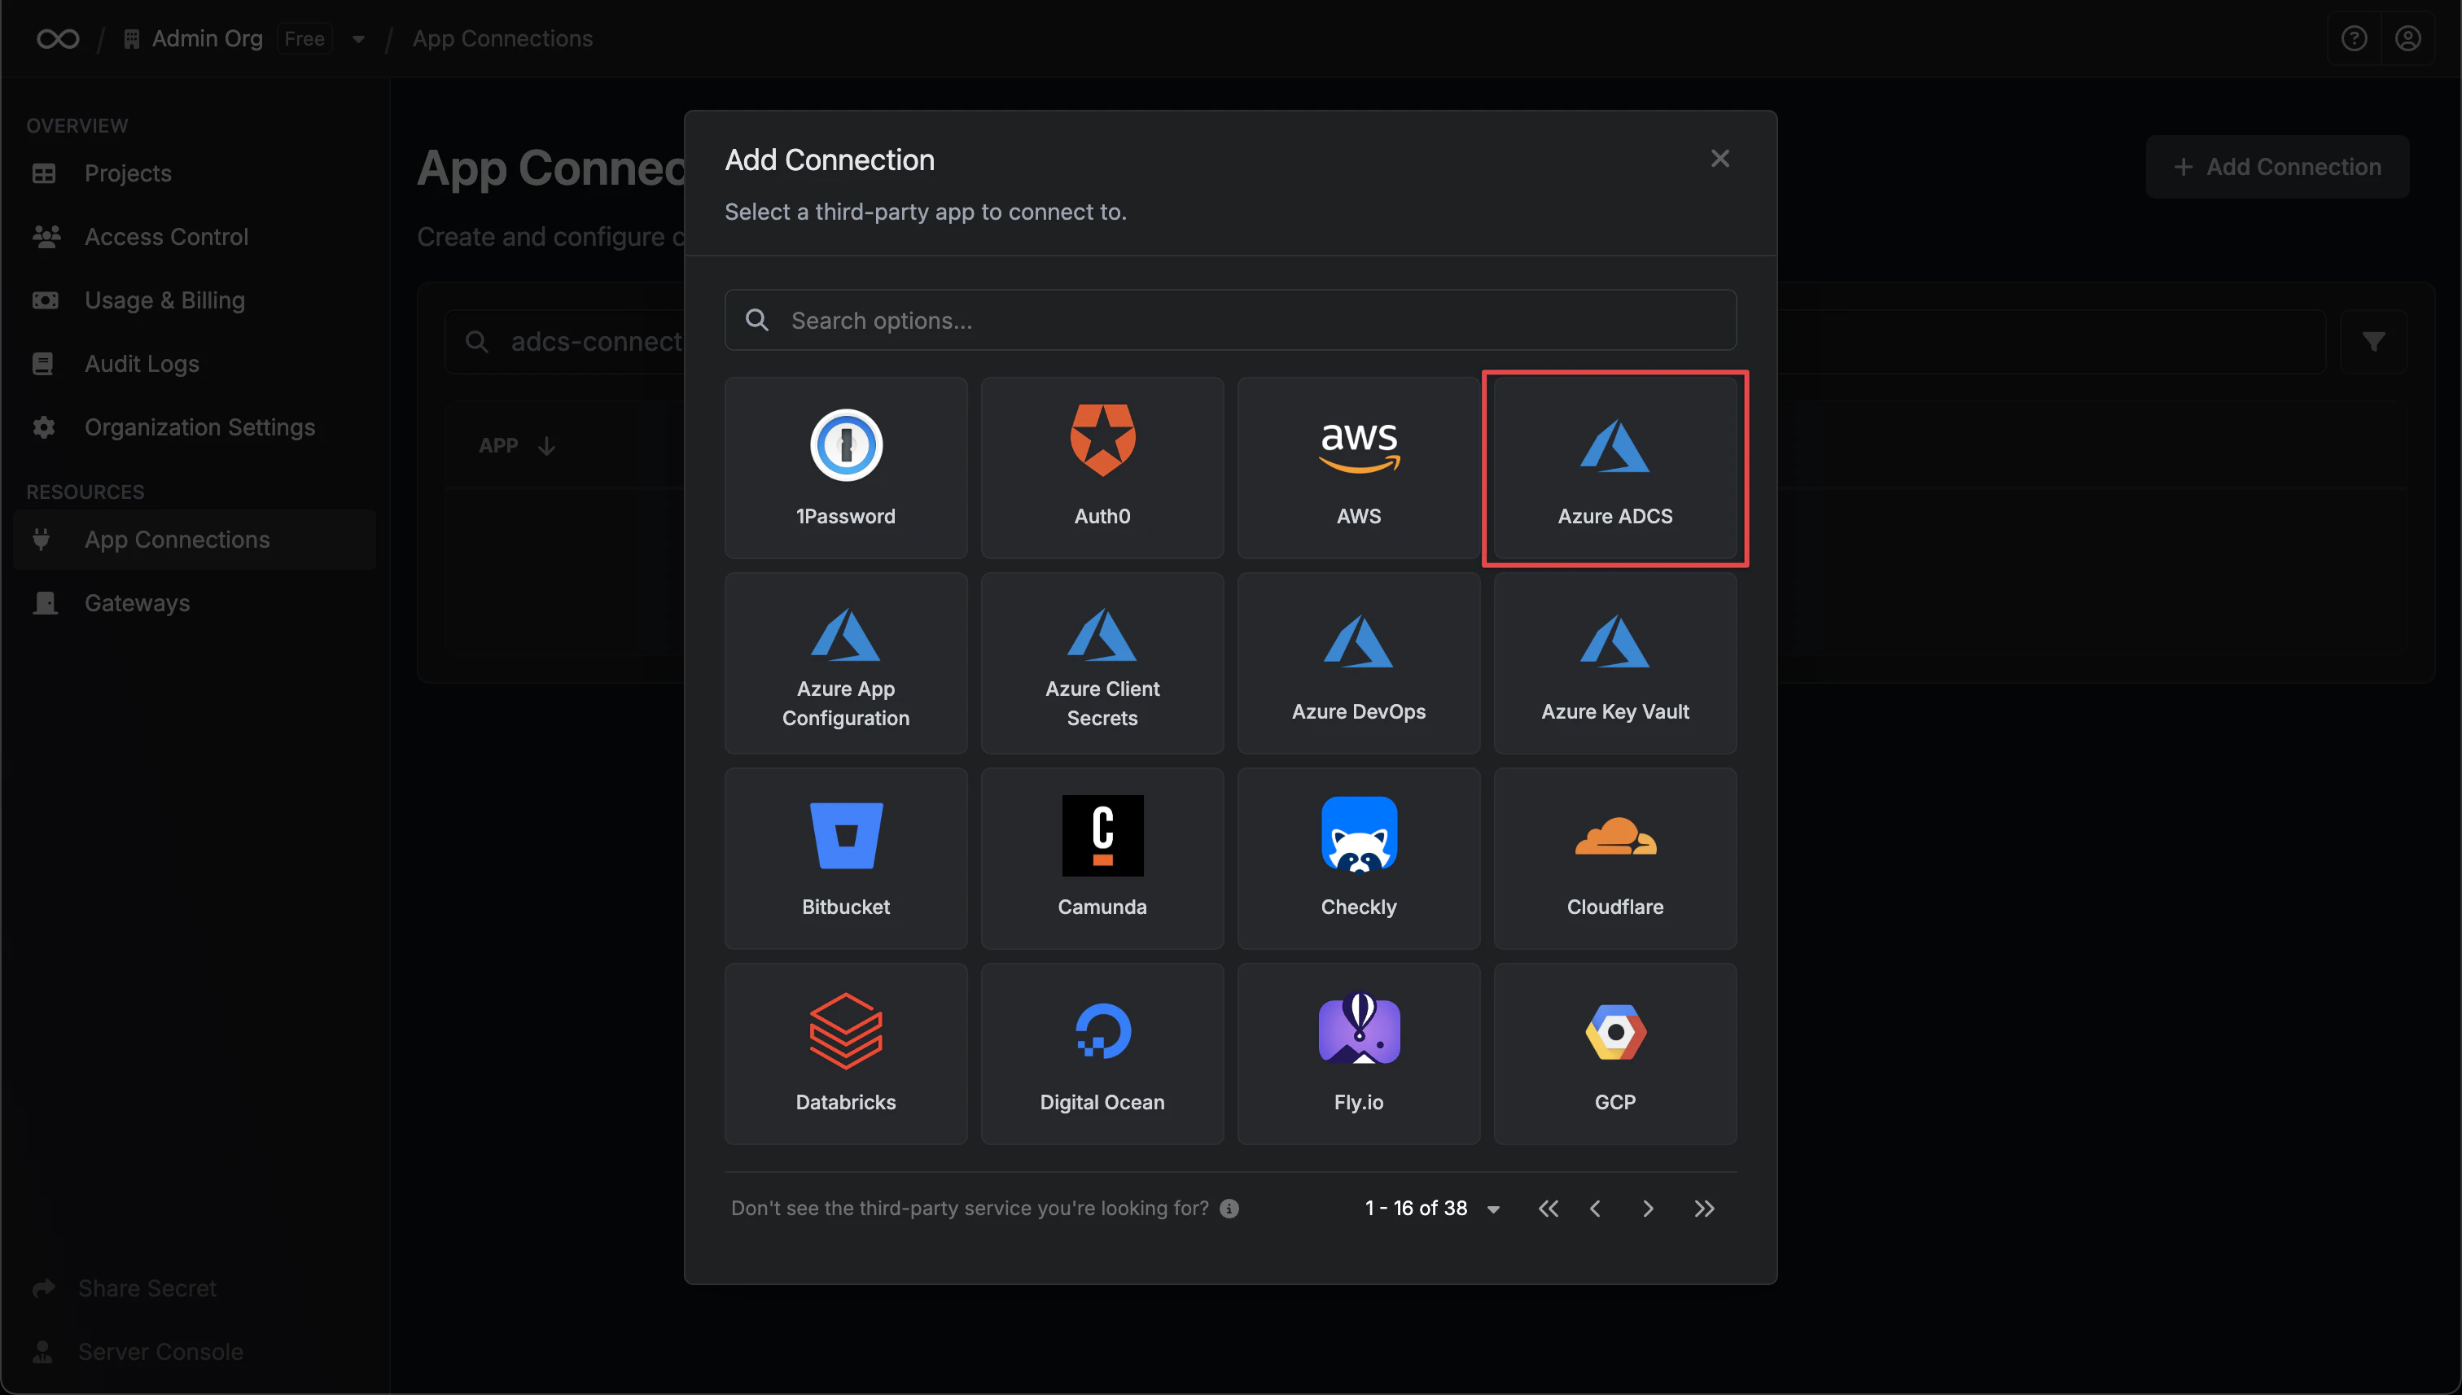
Task: Click the Admin Org breadcrumb name
Action: coord(207,38)
